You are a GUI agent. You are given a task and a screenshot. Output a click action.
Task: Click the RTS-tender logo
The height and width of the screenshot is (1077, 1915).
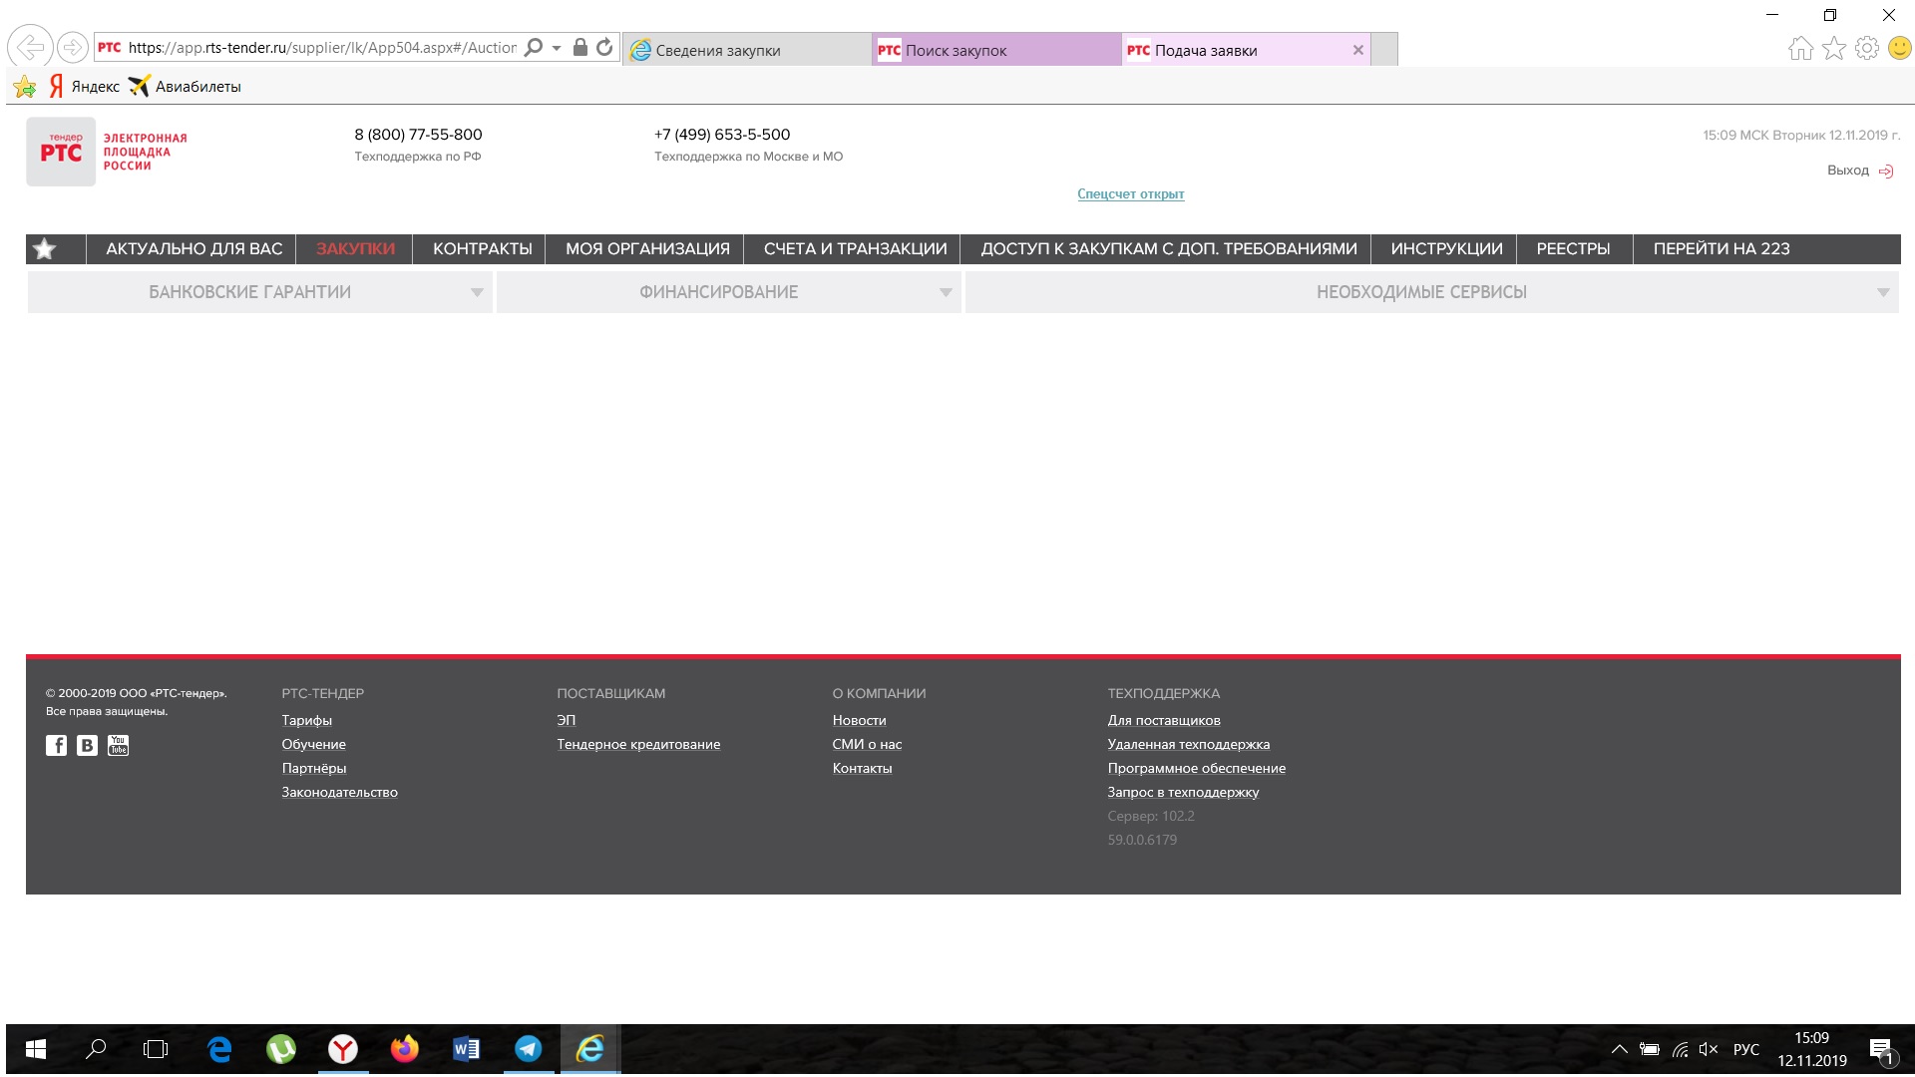point(61,152)
